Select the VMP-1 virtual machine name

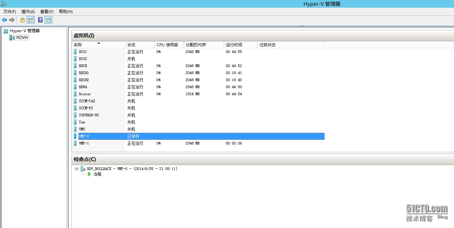84,143
